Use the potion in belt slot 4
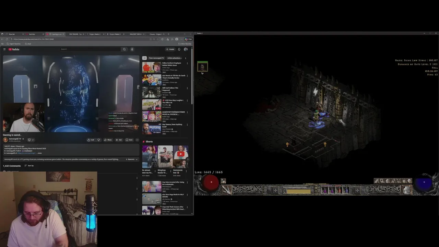Screen dimensions: 439x247 pyautogui.click(x=346, y=190)
